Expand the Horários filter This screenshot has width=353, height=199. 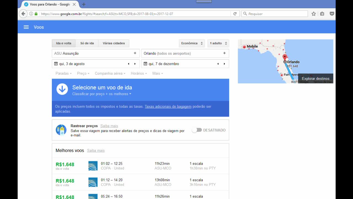tap(139, 73)
